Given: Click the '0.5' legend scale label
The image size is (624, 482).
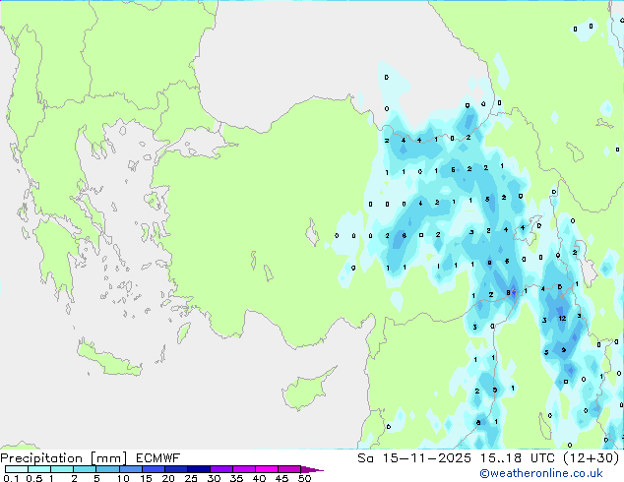Looking at the screenshot, I should pos(34,478).
